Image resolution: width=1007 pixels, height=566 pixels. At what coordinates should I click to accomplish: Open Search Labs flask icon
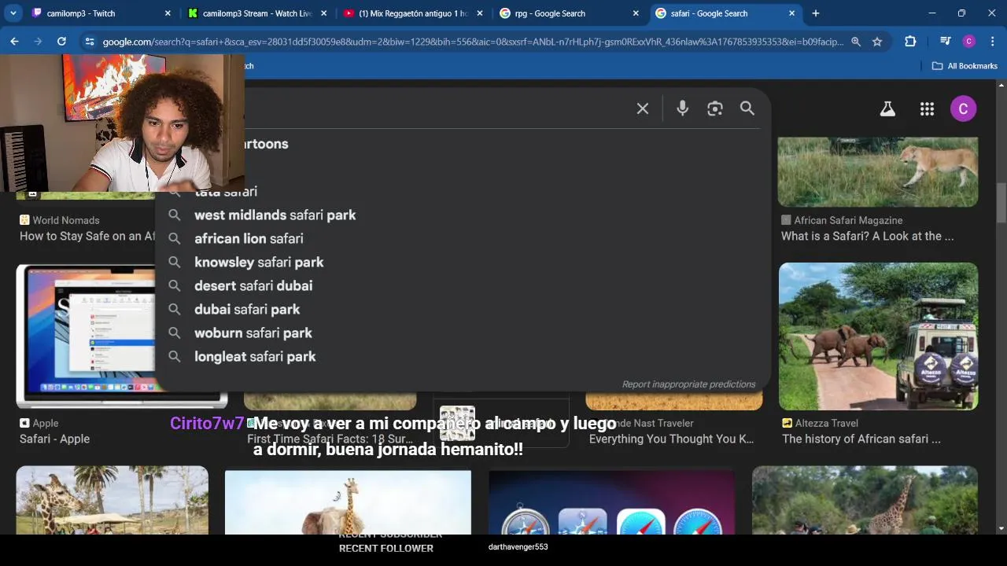point(887,109)
